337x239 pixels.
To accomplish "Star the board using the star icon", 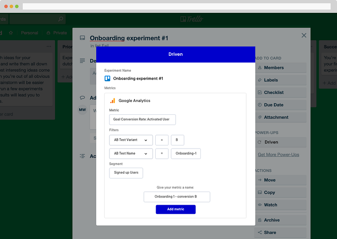I will coord(11,33).
